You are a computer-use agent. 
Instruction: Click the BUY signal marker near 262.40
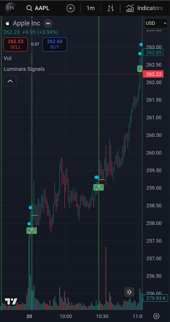coord(140,68)
